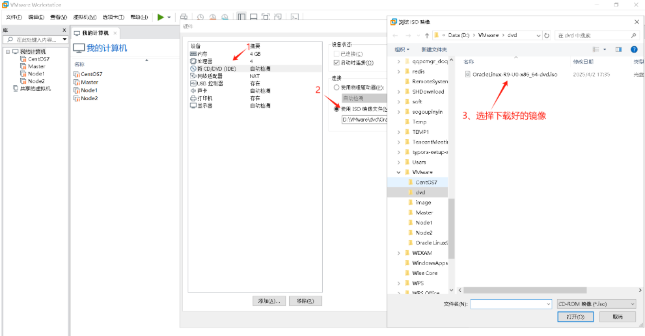645x336 pixels.
Task: Click the 添加(A)... button
Action: pos(269,301)
